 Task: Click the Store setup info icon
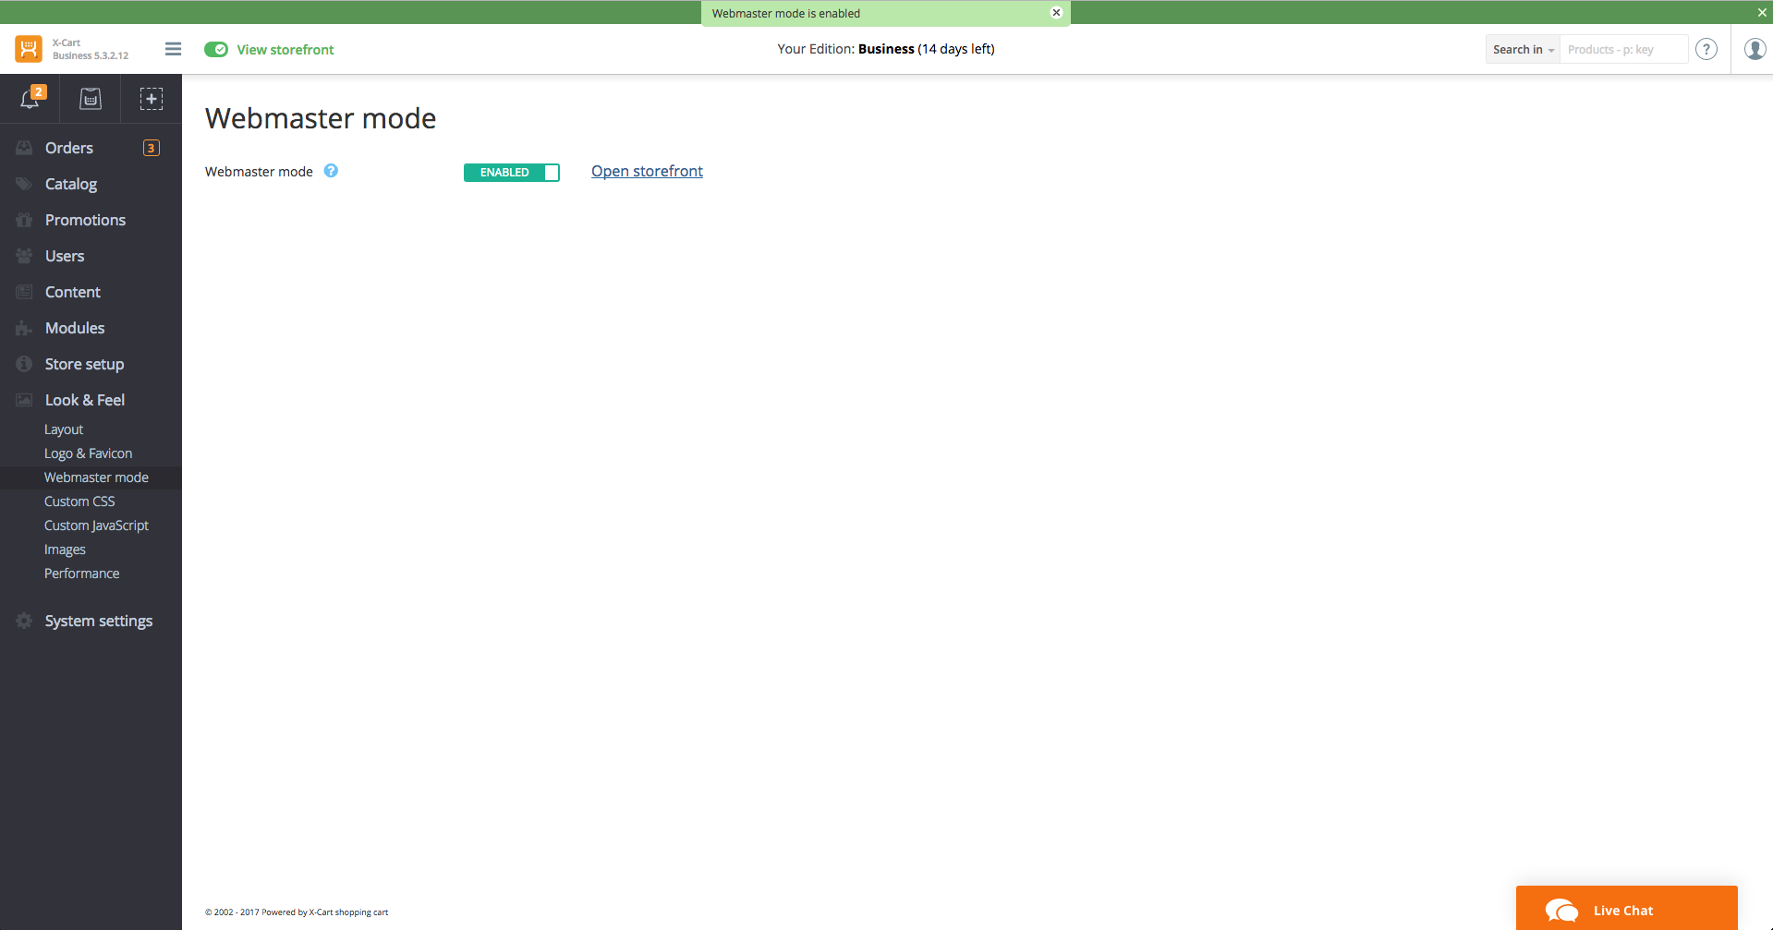coord(24,364)
